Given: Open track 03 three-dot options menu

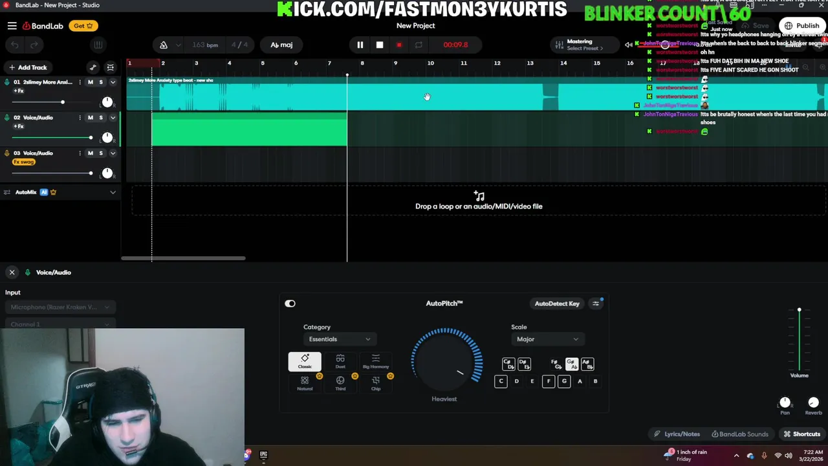Looking at the screenshot, I should point(80,153).
